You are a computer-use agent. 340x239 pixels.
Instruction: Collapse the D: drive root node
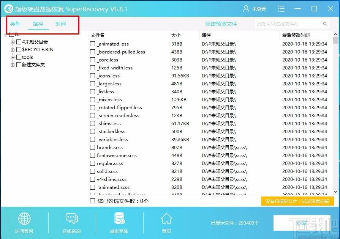coord(5,35)
